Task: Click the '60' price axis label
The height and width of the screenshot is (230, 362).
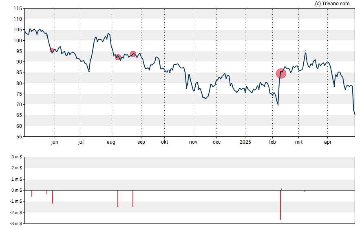Action: click(x=19, y=126)
